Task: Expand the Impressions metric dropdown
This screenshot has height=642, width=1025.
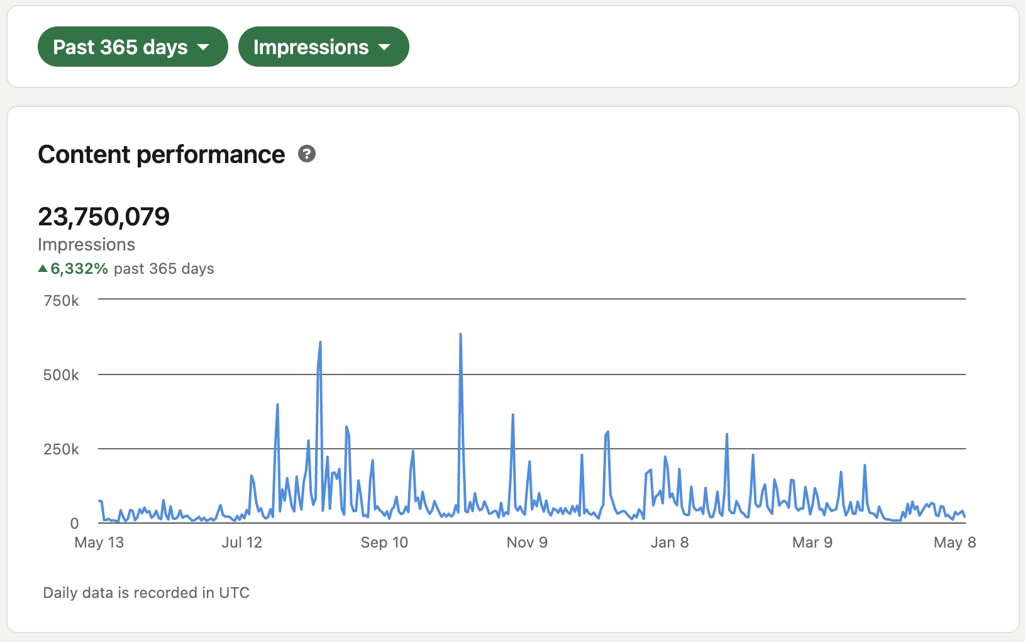Action: click(323, 47)
